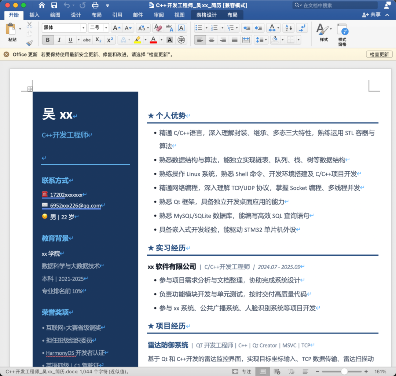Click the 专注 focus mode button

[242, 372]
